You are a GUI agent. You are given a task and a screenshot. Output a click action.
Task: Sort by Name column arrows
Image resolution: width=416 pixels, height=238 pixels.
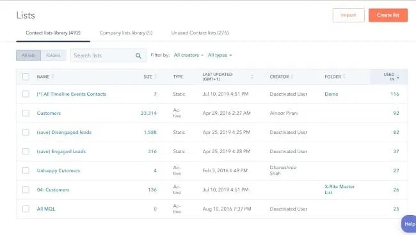pyautogui.click(x=52, y=77)
